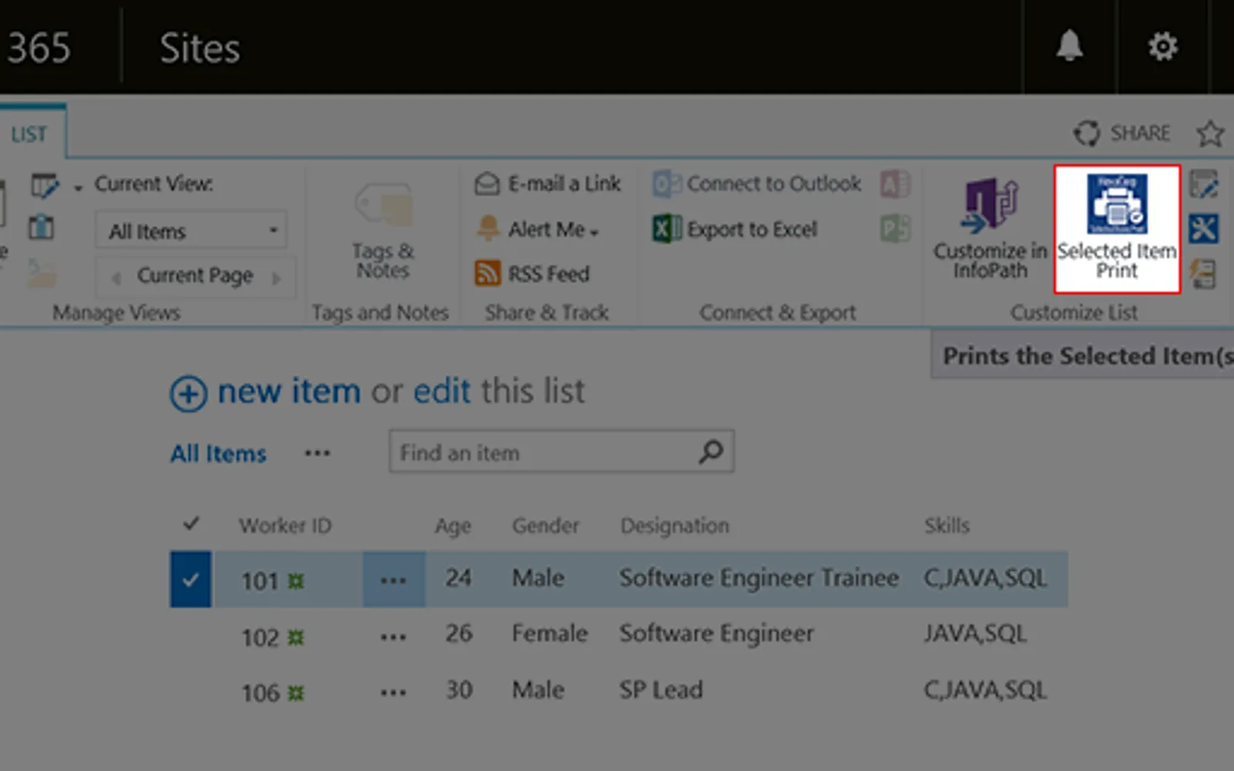Click the Software Engineer designation cell
Screen dimensions: 1234x771
(x=716, y=634)
